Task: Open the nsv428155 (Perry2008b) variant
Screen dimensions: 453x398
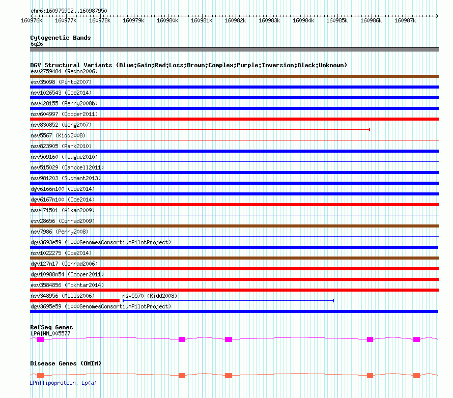Action: tap(64, 103)
